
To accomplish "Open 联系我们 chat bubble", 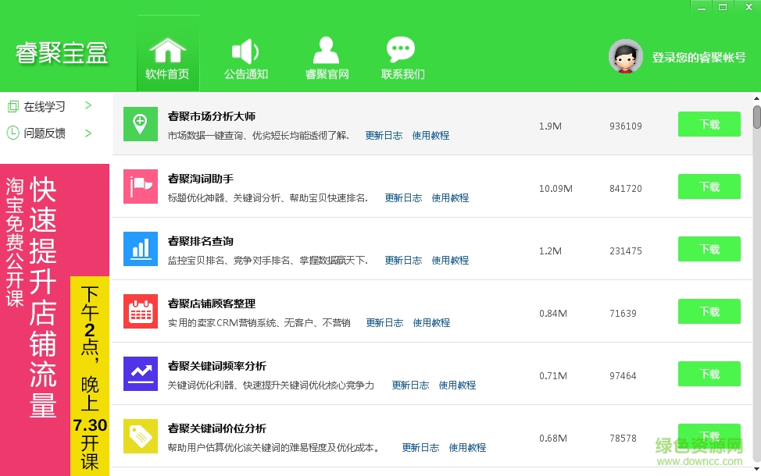I will 402,59.
